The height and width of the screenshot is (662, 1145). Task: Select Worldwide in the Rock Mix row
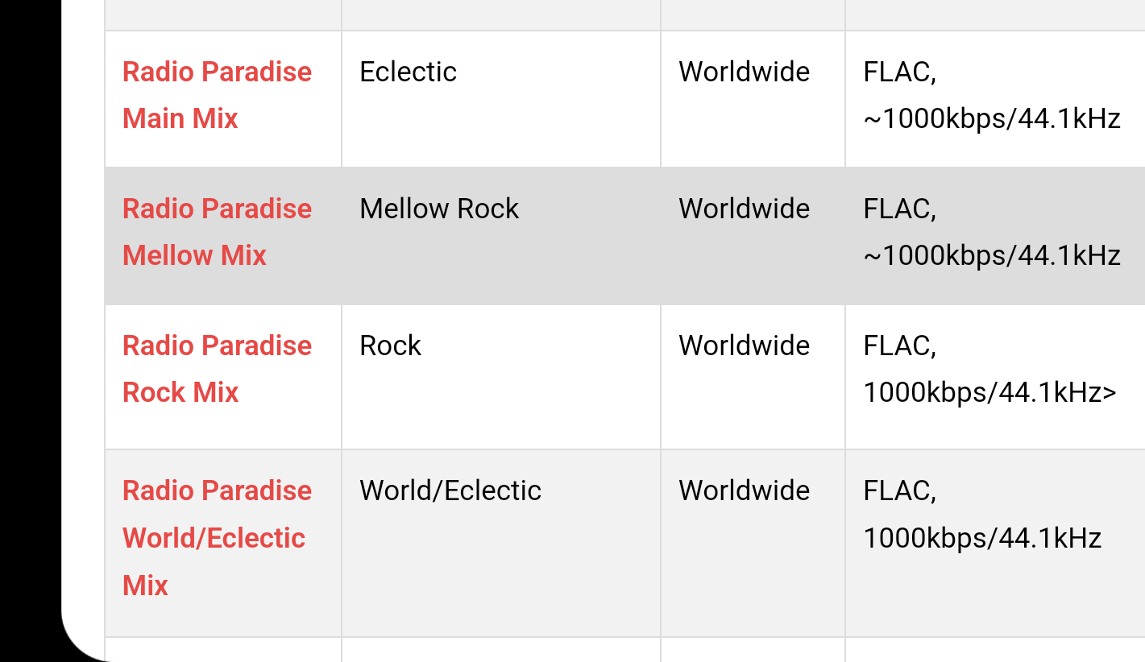coord(744,345)
